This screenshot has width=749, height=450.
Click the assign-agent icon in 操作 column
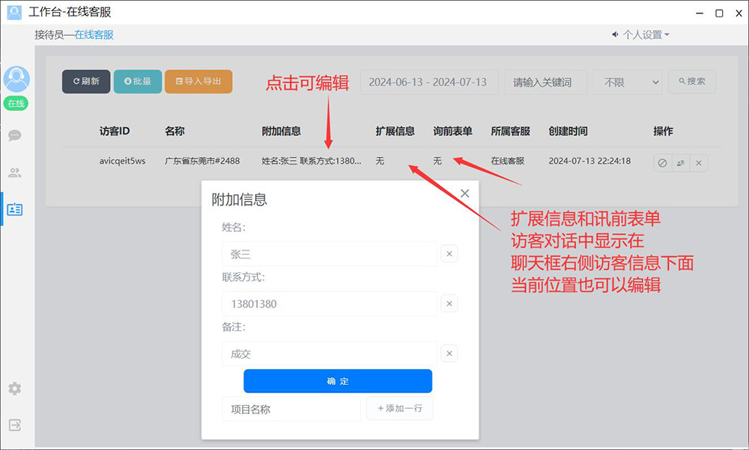(680, 162)
